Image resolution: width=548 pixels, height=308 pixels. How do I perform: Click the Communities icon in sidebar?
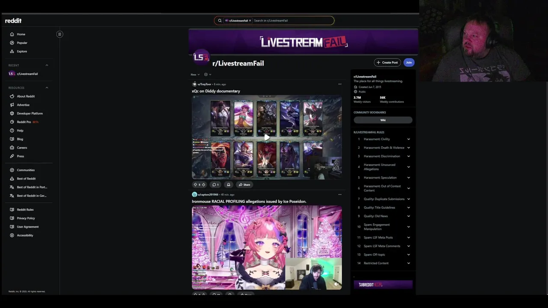click(x=12, y=170)
